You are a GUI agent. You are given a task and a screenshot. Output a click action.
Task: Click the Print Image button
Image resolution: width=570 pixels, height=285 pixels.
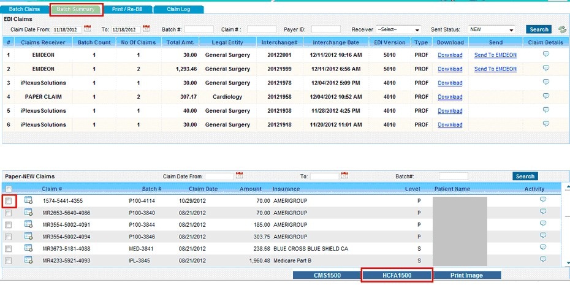point(466,275)
